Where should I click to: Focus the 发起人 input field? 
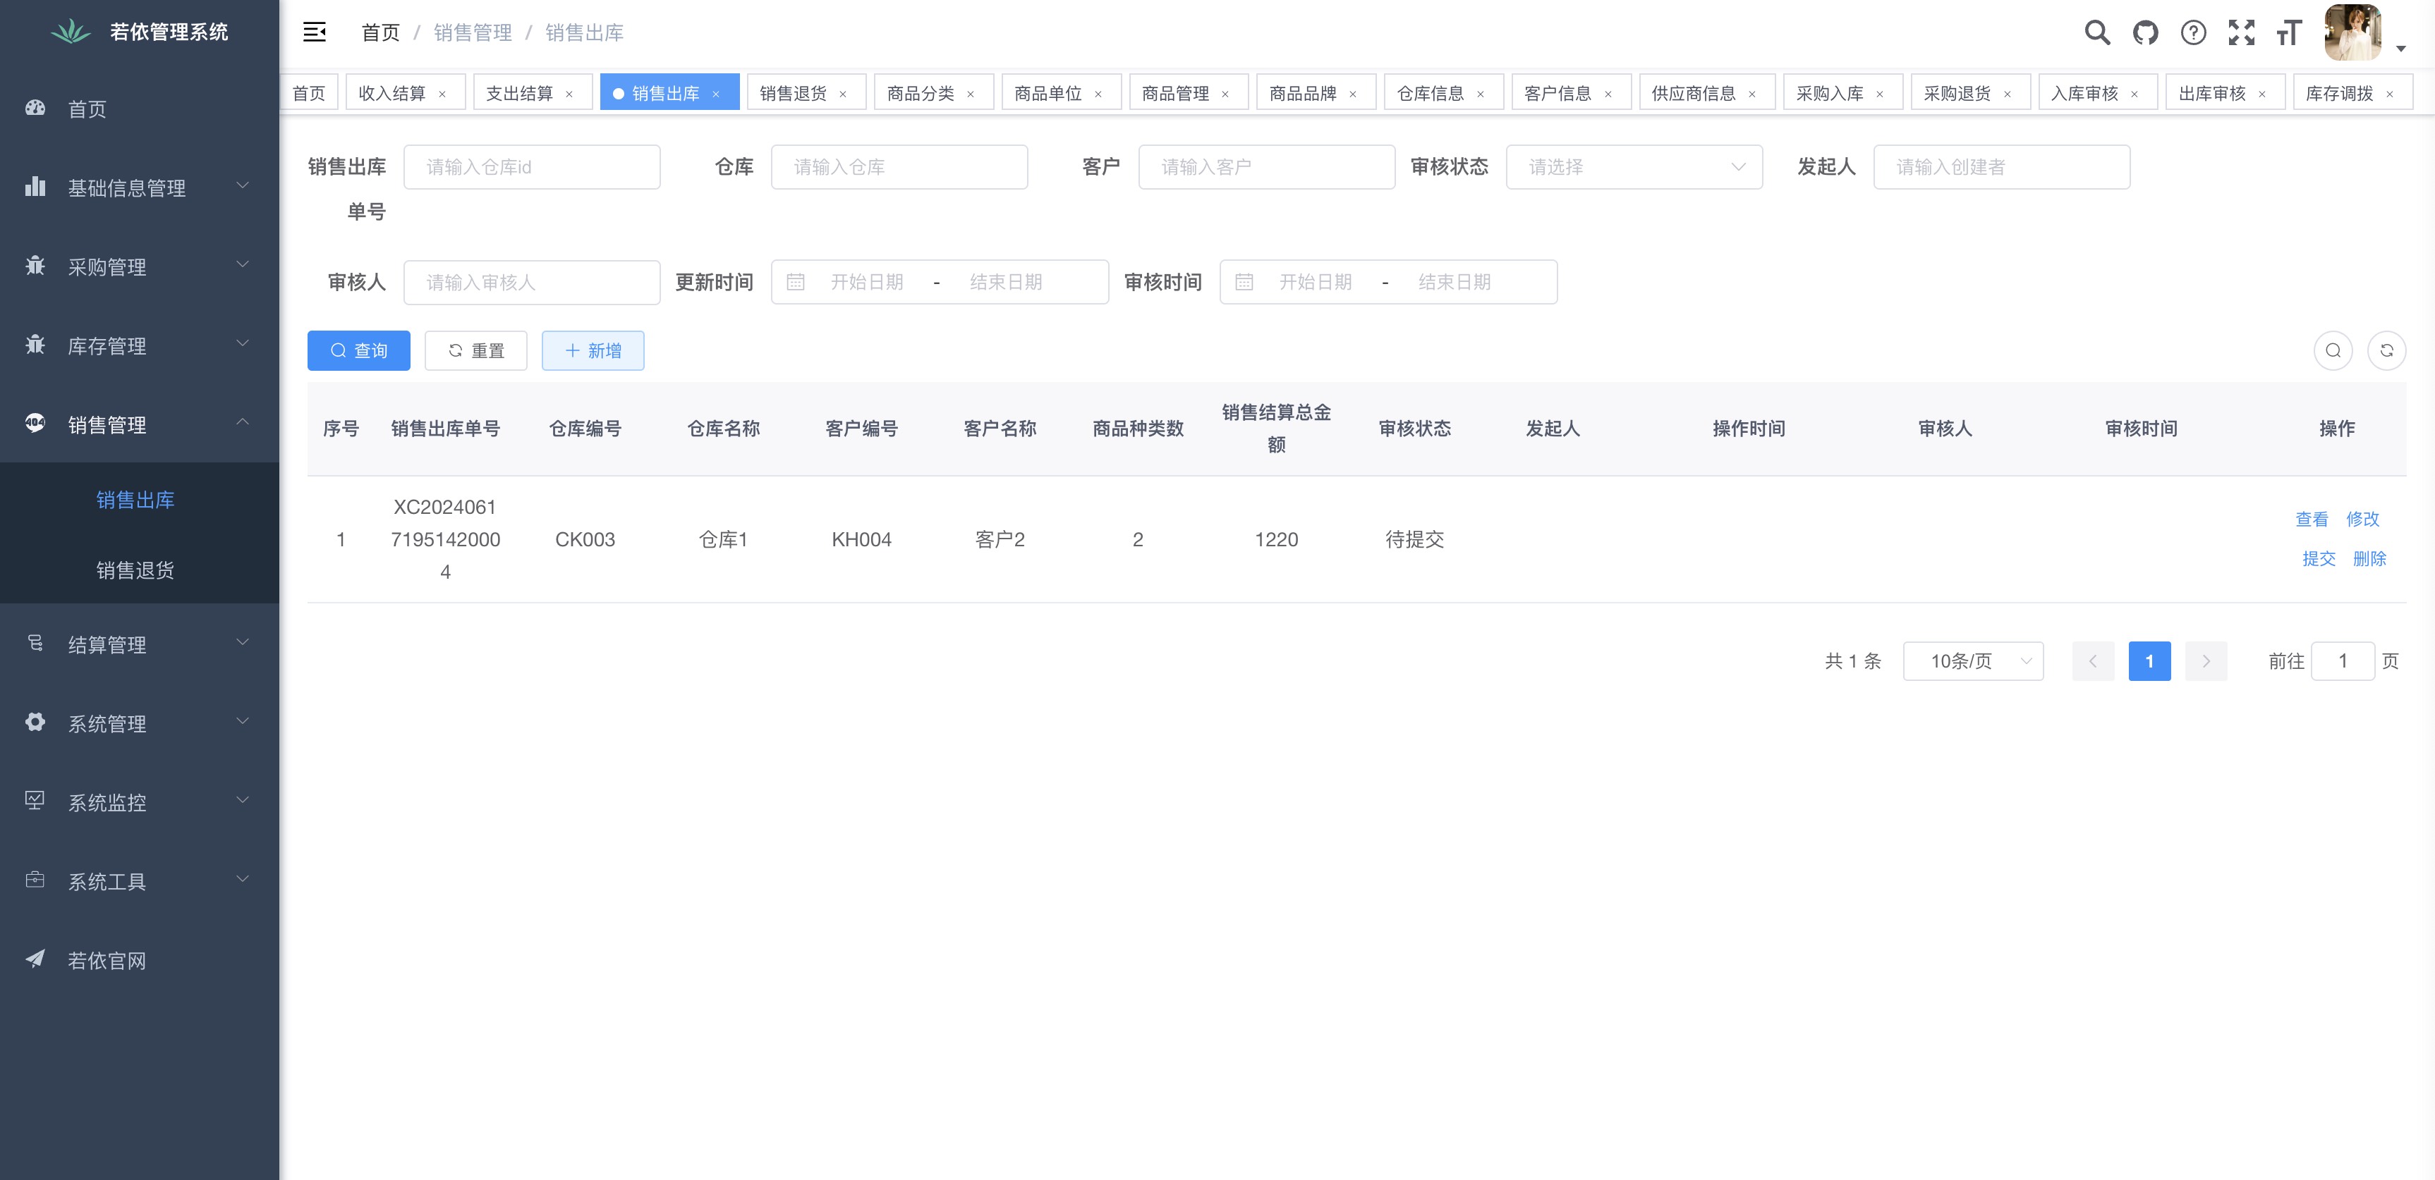tap(2001, 167)
